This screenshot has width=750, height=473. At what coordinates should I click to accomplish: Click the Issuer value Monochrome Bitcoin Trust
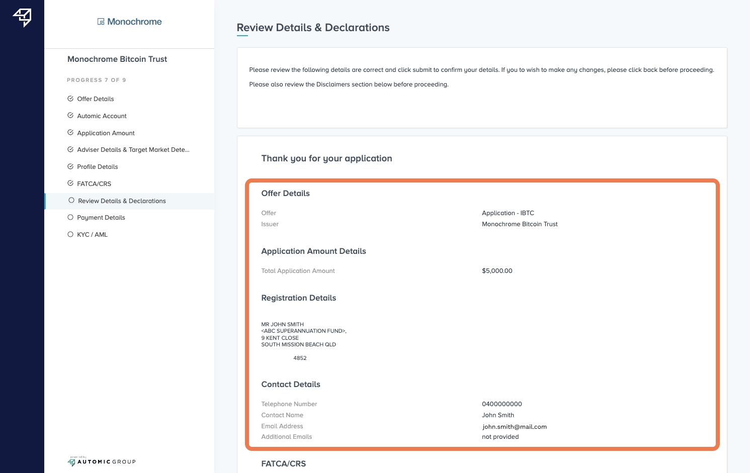tap(520, 224)
